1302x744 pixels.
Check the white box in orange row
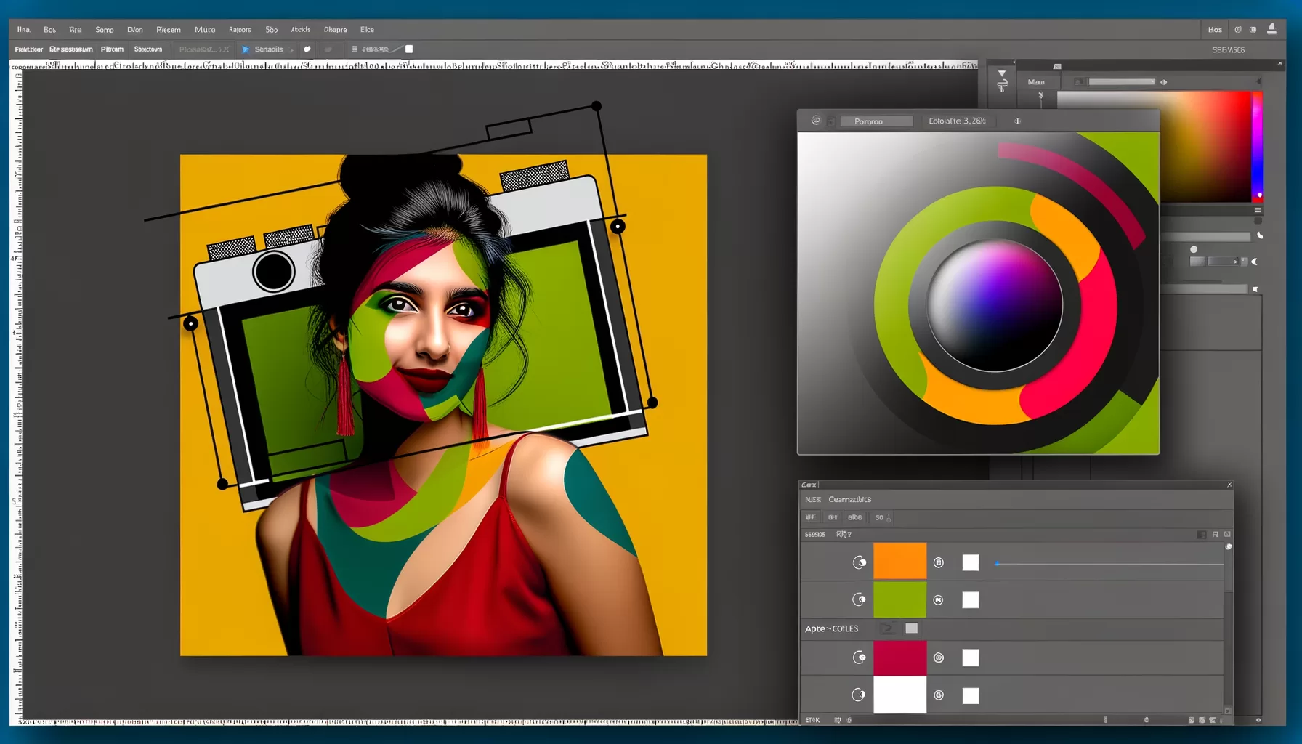971,562
